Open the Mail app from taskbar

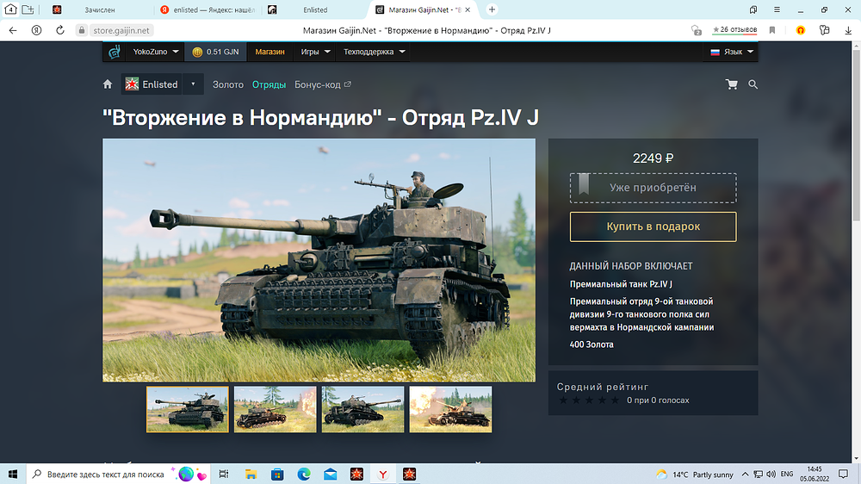330,475
